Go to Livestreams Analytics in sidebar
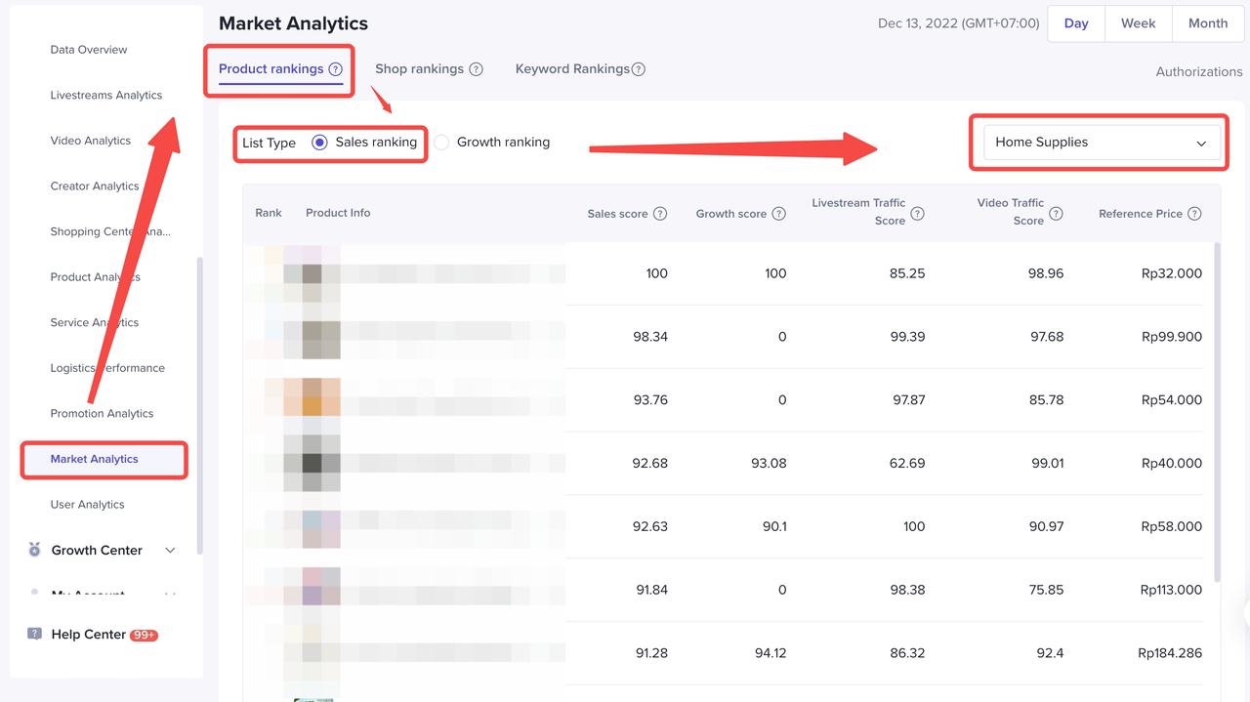The width and height of the screenshot is (1250, 702). [x=105, y=96]
